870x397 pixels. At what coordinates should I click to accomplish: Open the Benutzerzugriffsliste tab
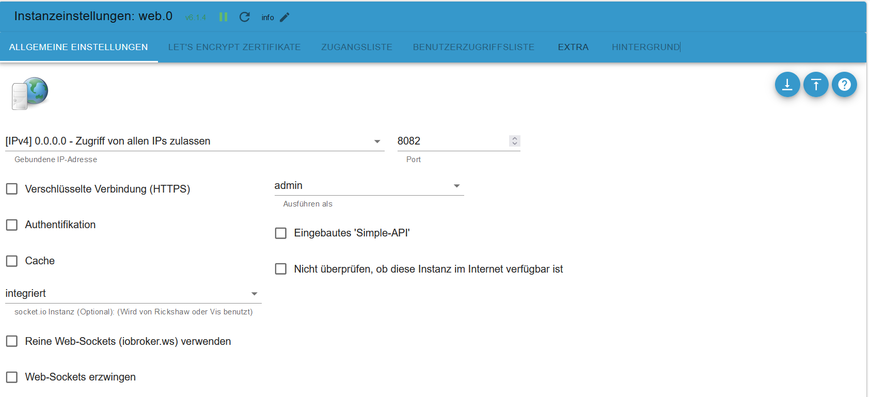(x=473, y=47)
